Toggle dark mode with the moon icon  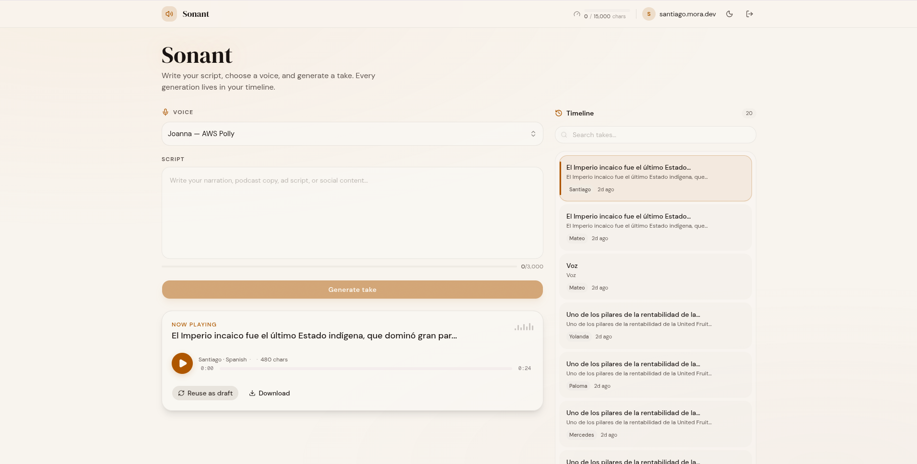point(729,14)
